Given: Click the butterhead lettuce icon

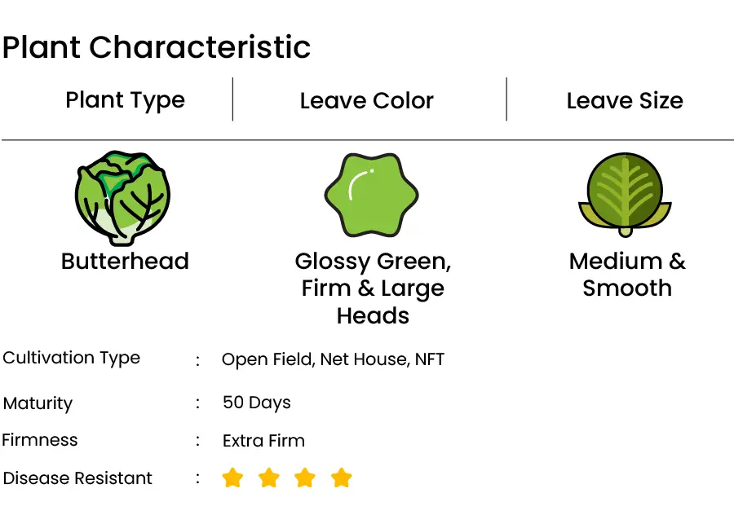Looking at the screenshot, I should coord(124,198).
